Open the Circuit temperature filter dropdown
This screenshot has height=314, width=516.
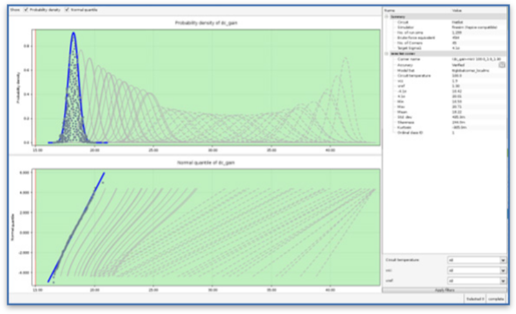475,261
